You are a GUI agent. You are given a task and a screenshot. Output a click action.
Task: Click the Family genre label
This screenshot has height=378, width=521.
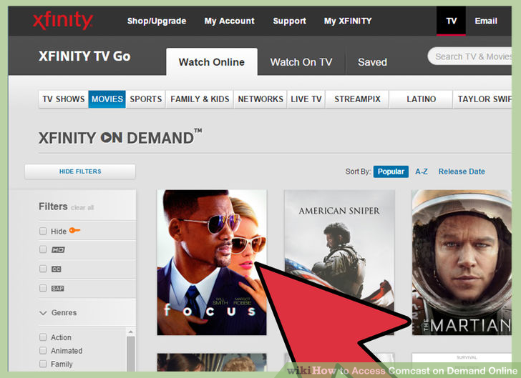click(x=62, y=364)
